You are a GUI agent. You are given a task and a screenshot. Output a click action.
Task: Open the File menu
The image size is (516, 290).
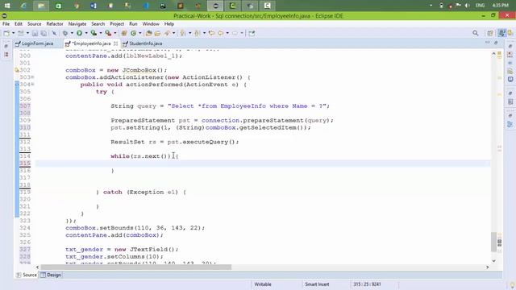coord(6,24)
